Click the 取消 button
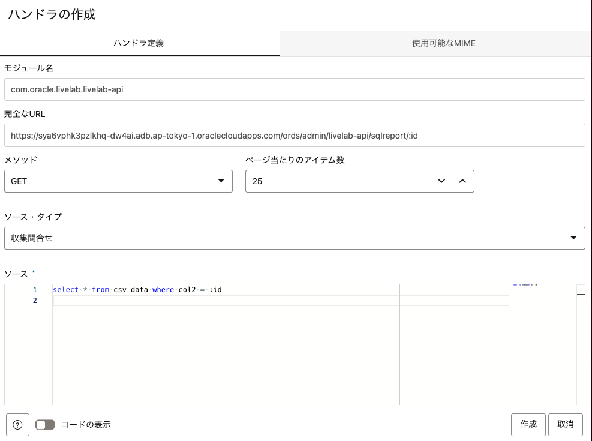 tap(565, 424)
